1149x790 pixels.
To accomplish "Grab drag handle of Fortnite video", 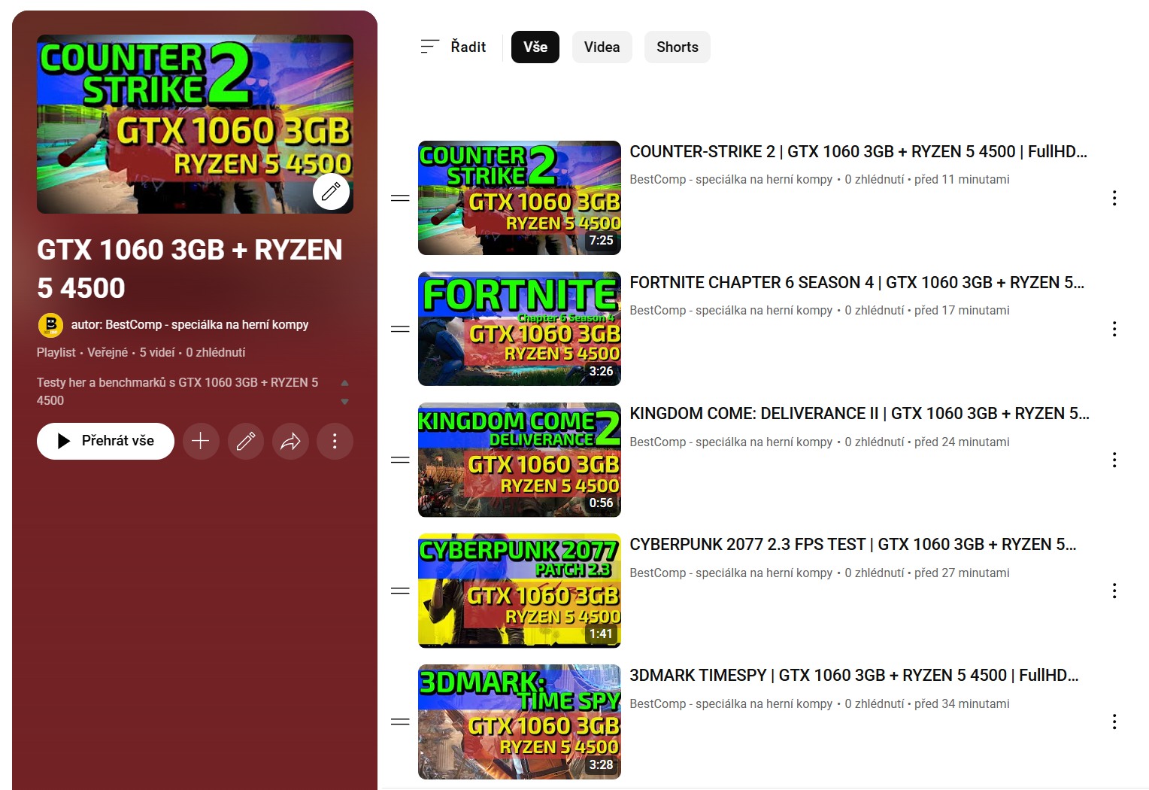I will [400, 329].
